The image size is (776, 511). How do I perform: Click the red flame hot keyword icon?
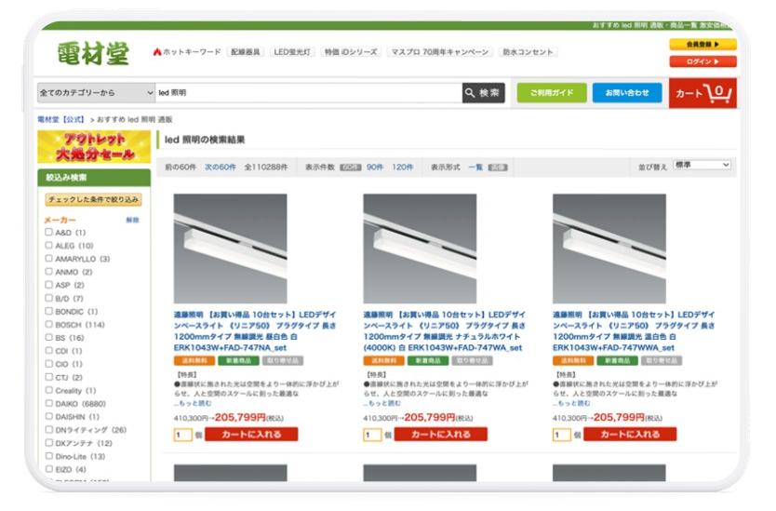[x=157, y=51]
